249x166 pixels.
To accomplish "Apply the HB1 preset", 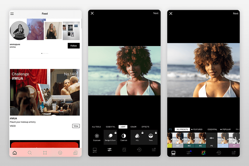I will coord(178,140).
